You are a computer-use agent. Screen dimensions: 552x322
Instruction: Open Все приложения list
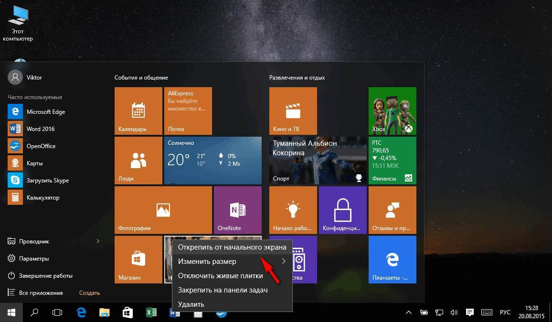(41, 293)
